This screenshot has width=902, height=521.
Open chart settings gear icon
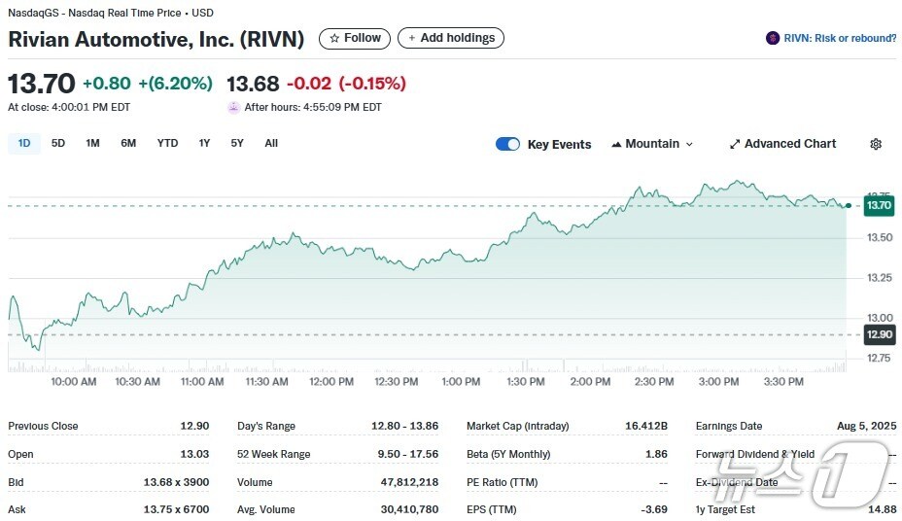(876, 144)
